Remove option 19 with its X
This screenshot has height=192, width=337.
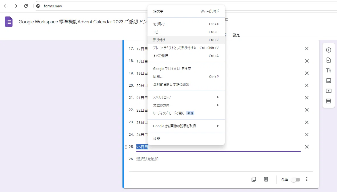[x=307, y=73]
